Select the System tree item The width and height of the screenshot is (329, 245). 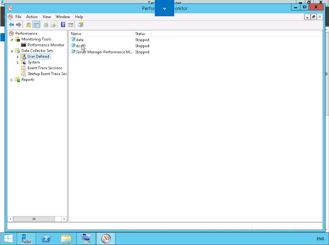coord(34,62)
